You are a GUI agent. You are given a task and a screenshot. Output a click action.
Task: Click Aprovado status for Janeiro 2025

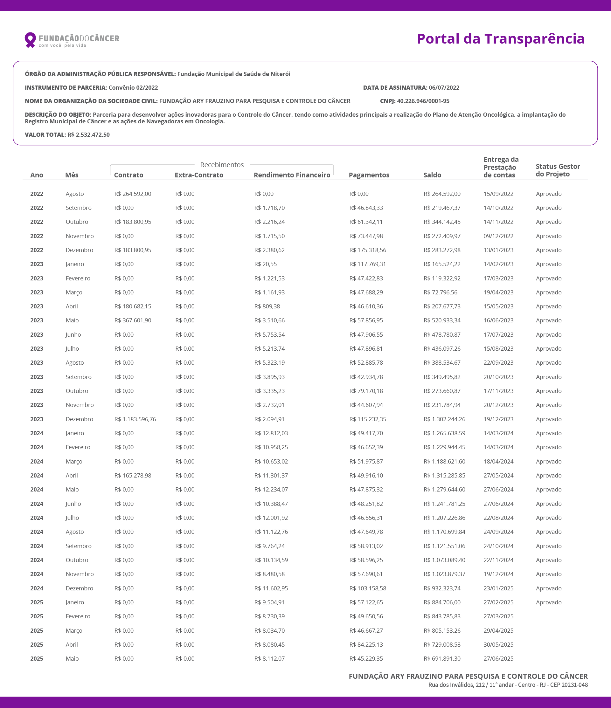click(x=549, y=603)
